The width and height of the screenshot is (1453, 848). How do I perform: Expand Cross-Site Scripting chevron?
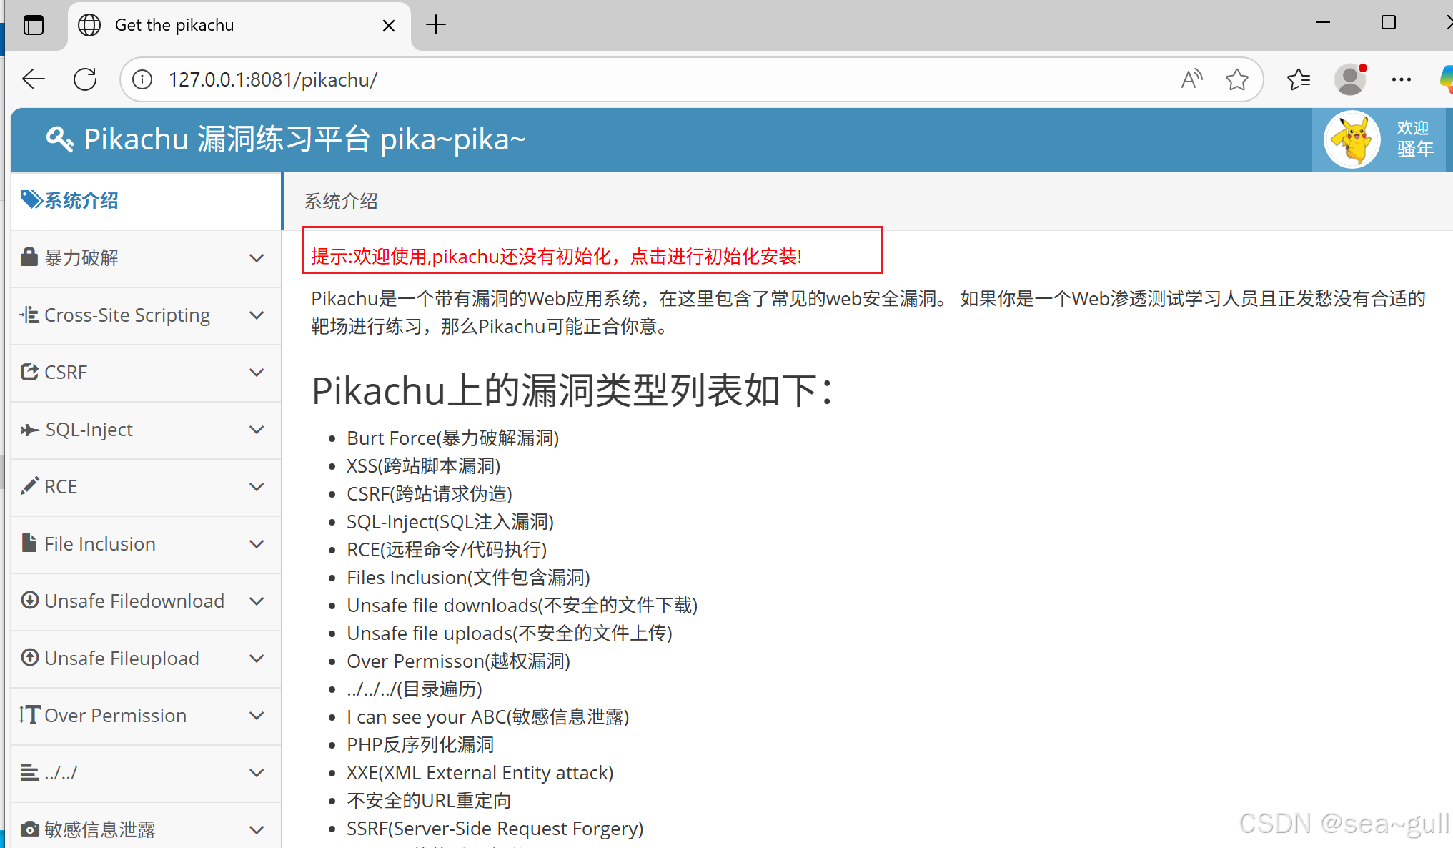pyautogui.click(x=257, y=315)
